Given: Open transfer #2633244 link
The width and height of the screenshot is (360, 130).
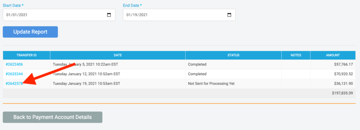Looking at the screenshot, I should pyautogui.click(x=14, y=74).
